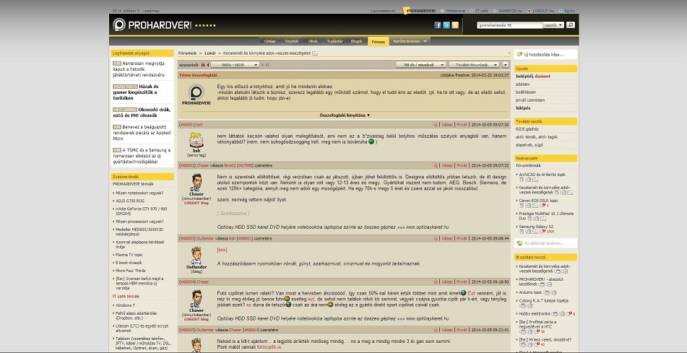
Task: Open search 'opciók' dropdown
Action: 553,25
